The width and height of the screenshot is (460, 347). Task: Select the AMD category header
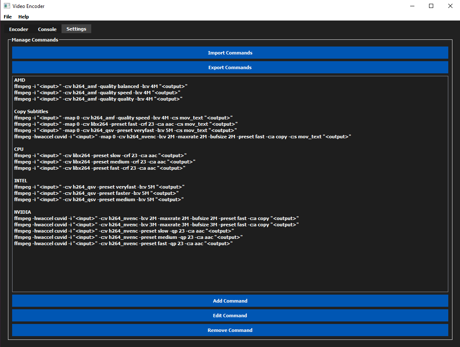coord(20,80)
